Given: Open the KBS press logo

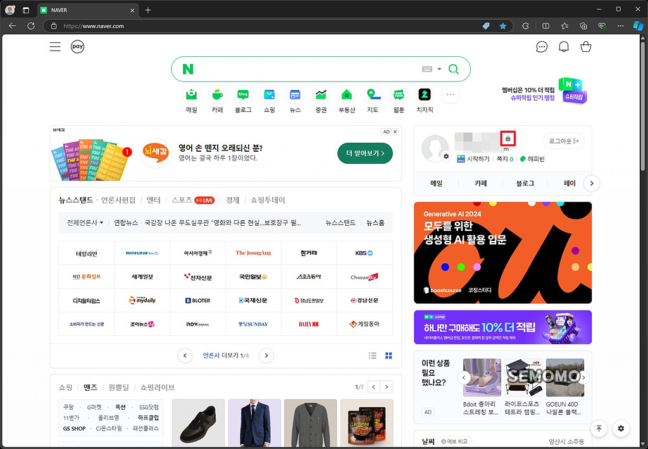Looking at the screenshot, I should (x=364, y=253).
